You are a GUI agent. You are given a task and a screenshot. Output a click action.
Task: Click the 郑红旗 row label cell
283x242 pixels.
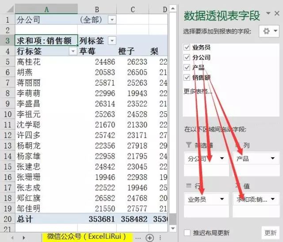46,198
